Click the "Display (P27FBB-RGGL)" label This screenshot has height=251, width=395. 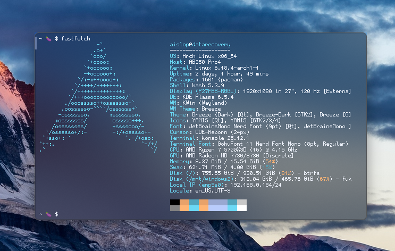[203, 91]
